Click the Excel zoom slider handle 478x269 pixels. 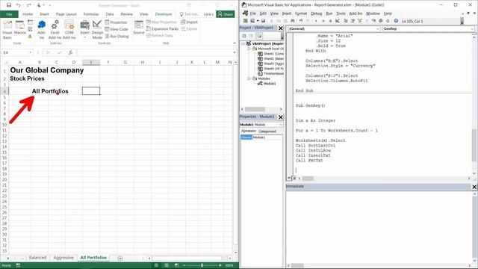tap(202, 265)
